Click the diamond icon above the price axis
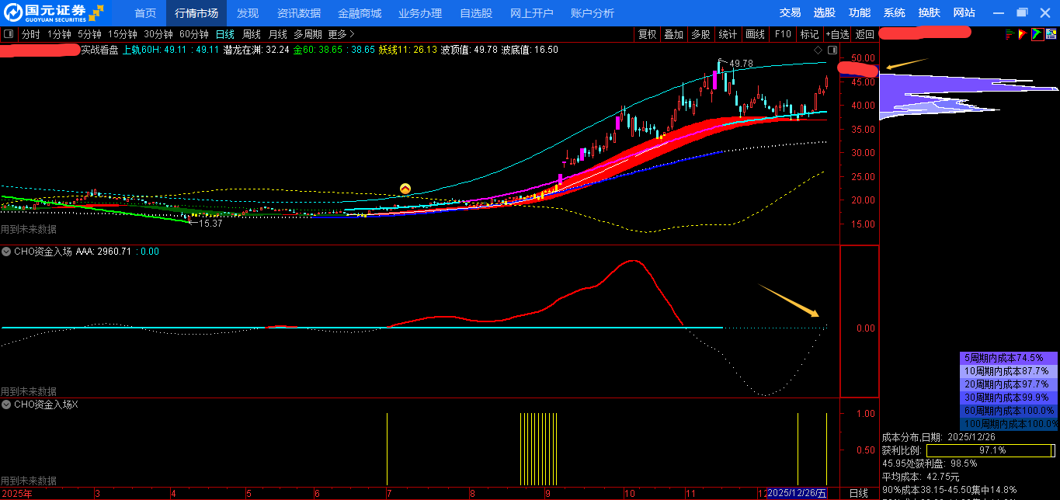 click(818, 50)
